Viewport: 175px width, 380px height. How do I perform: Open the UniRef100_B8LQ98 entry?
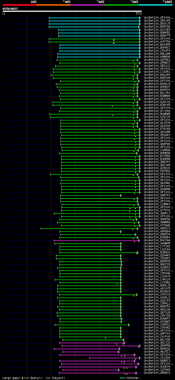pyautogui.click(x=157, y=54)
